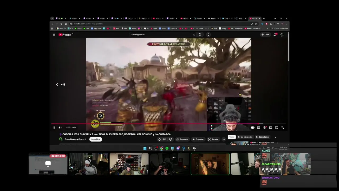Open the Chrome three-dot menu

pyautogui.click(x=287, y=24)
